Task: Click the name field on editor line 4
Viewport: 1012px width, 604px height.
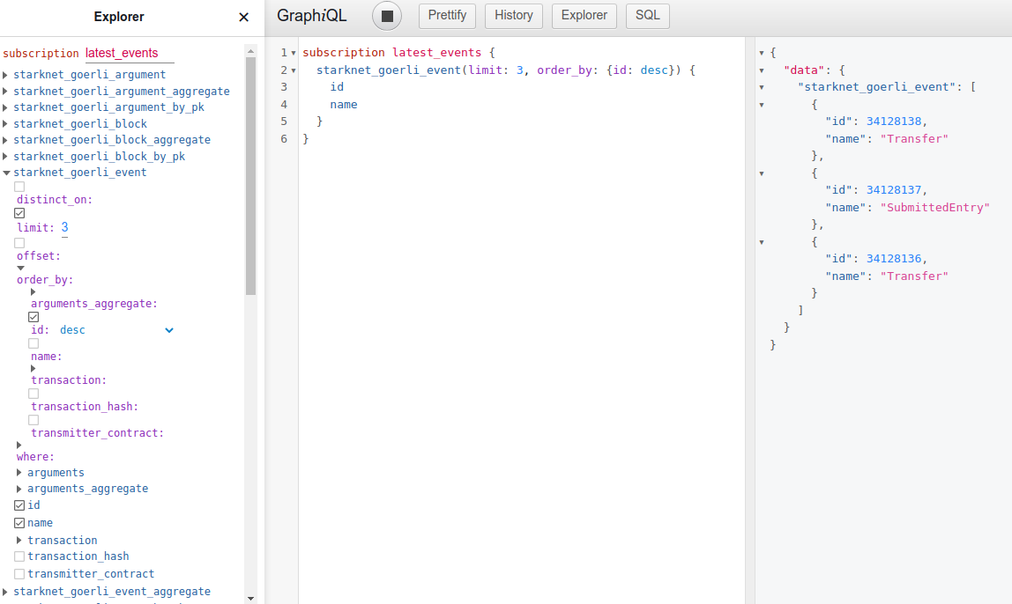Action: click(x=344, y=105)
